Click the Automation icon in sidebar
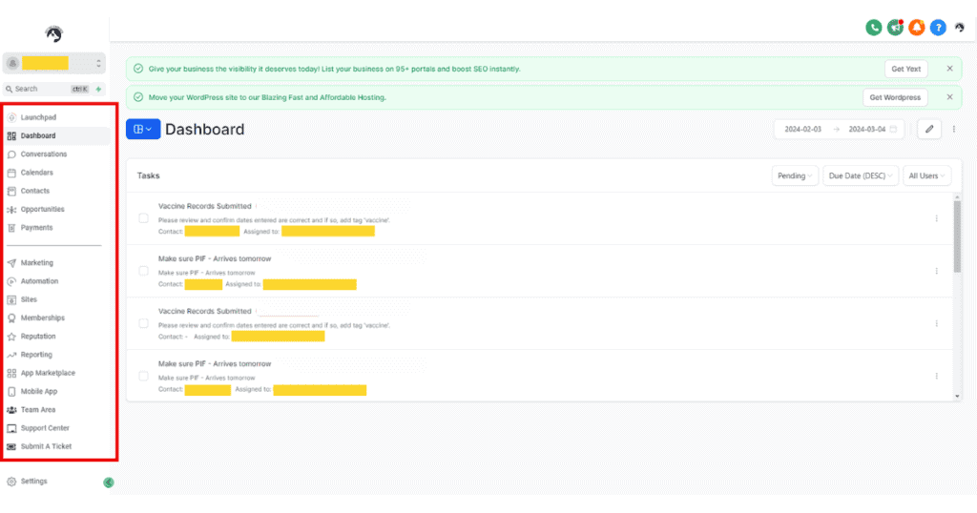 point(11,281)
